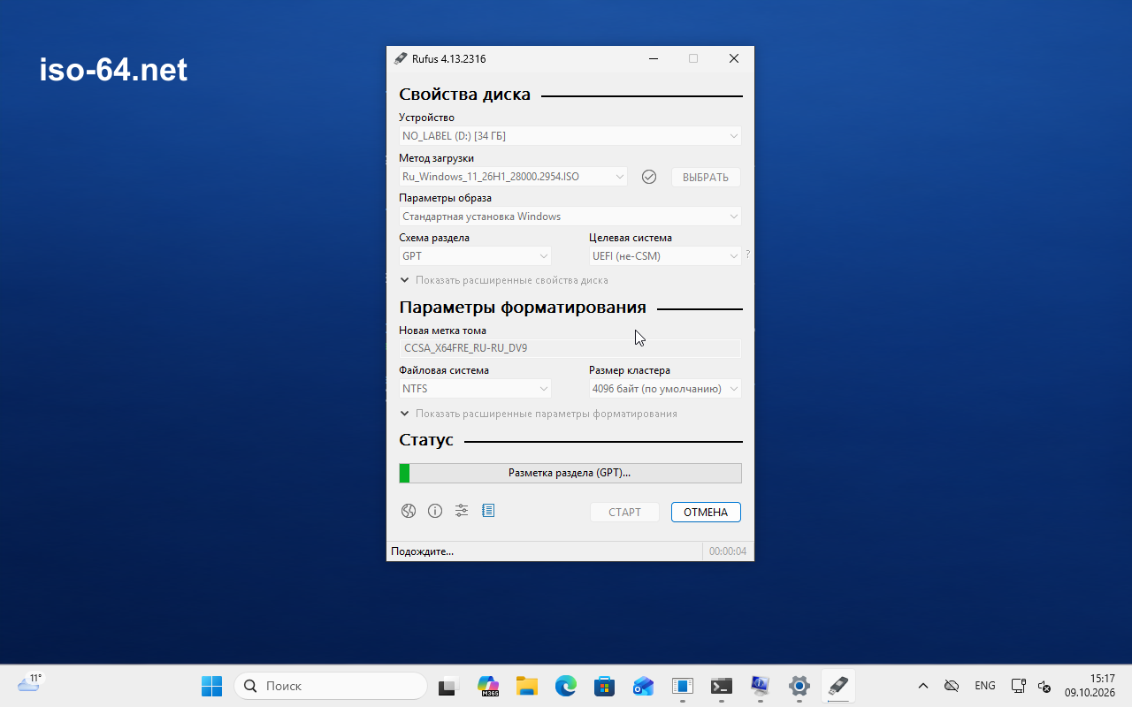
Task: Expand 'Показать расширенные параметры форматирования'
Action: (539, 414)
